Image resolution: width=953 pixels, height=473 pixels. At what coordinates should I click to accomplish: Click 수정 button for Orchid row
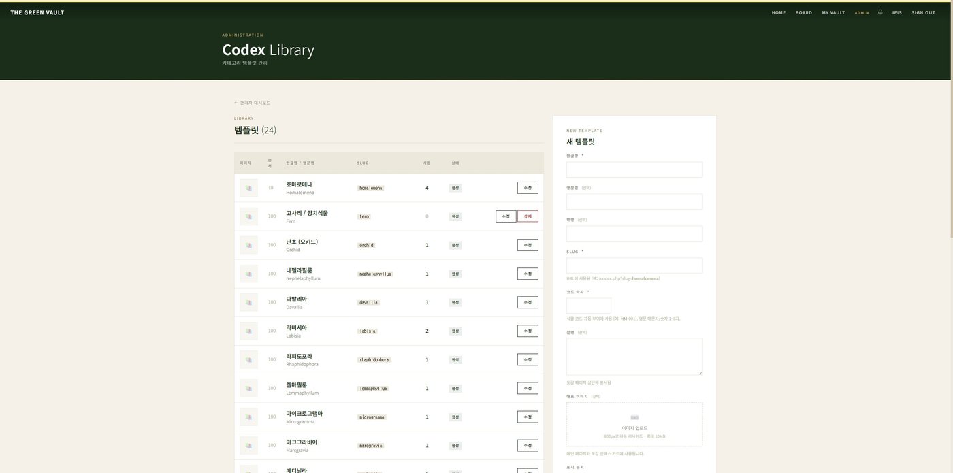528,245
